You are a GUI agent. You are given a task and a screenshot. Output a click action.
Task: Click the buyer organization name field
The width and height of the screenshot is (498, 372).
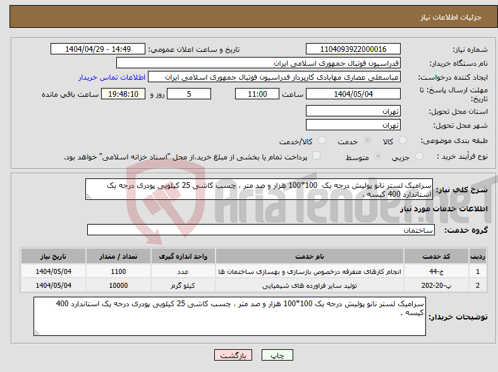click(x=258, y=63)
